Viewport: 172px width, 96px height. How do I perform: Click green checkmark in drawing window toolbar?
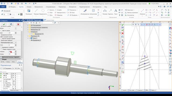[x=123, y=25]
